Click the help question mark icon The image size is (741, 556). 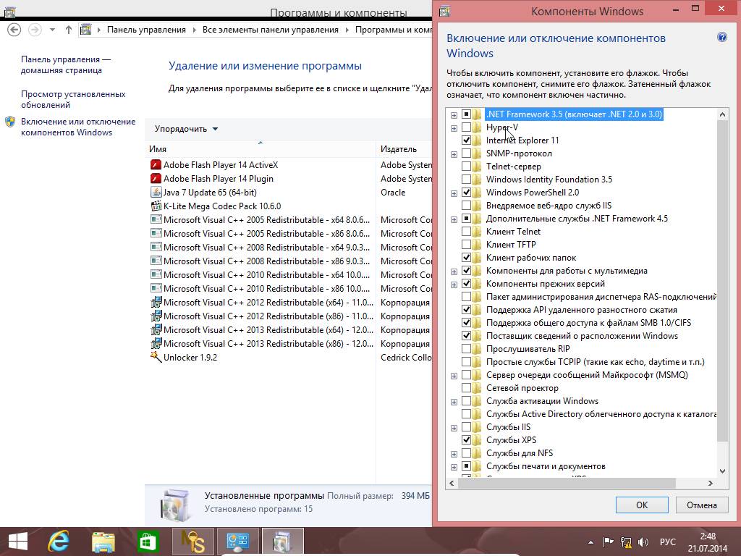pyautogui.click(x=721, y=38)
